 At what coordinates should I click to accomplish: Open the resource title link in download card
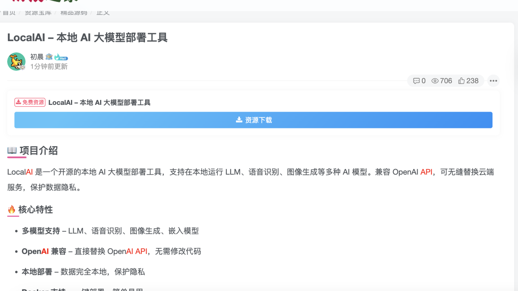[x=99, y=102]
